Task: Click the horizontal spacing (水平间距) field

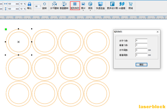Action: (x=141, y=50)
